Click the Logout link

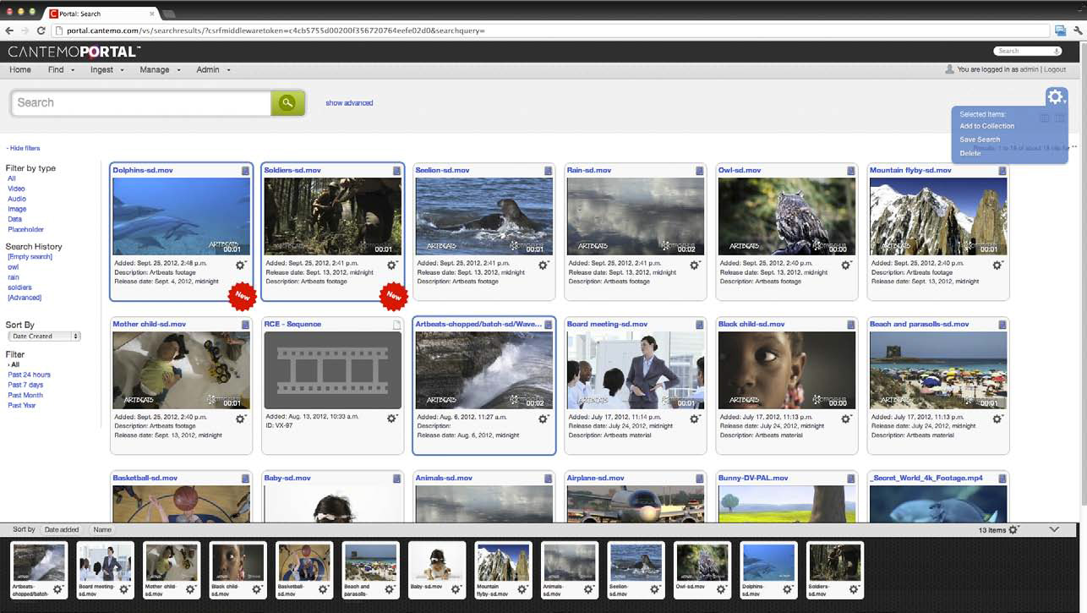pyautogui.click(x=1055, y=69)
